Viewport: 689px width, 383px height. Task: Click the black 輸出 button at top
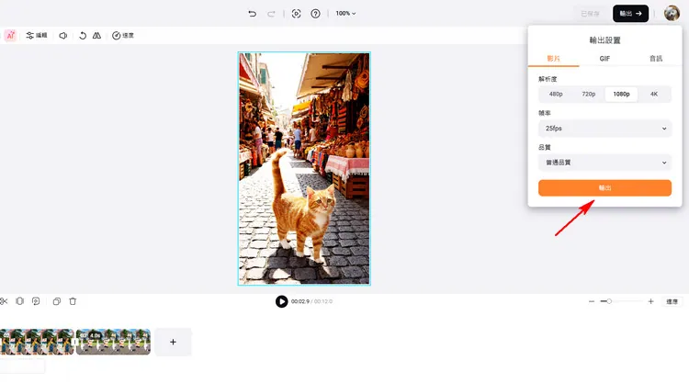pyautogui.click(x=630, y=14)
